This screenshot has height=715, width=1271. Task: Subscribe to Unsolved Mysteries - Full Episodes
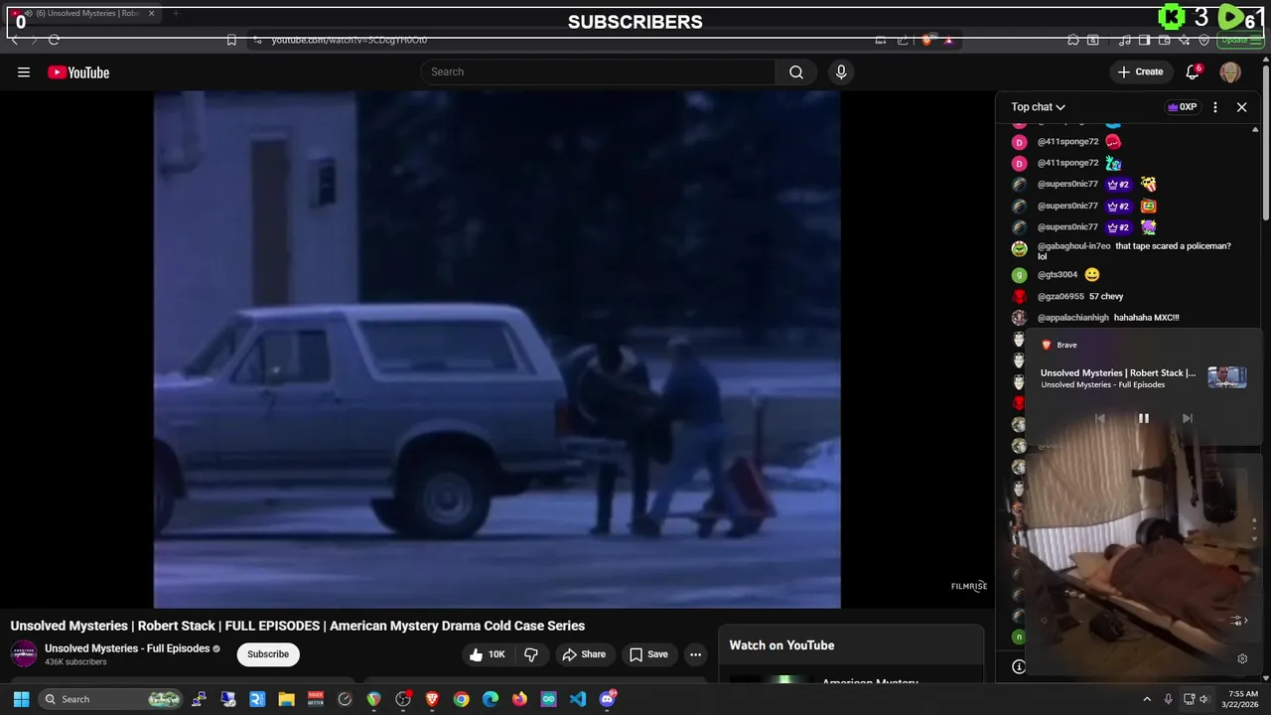268,654
